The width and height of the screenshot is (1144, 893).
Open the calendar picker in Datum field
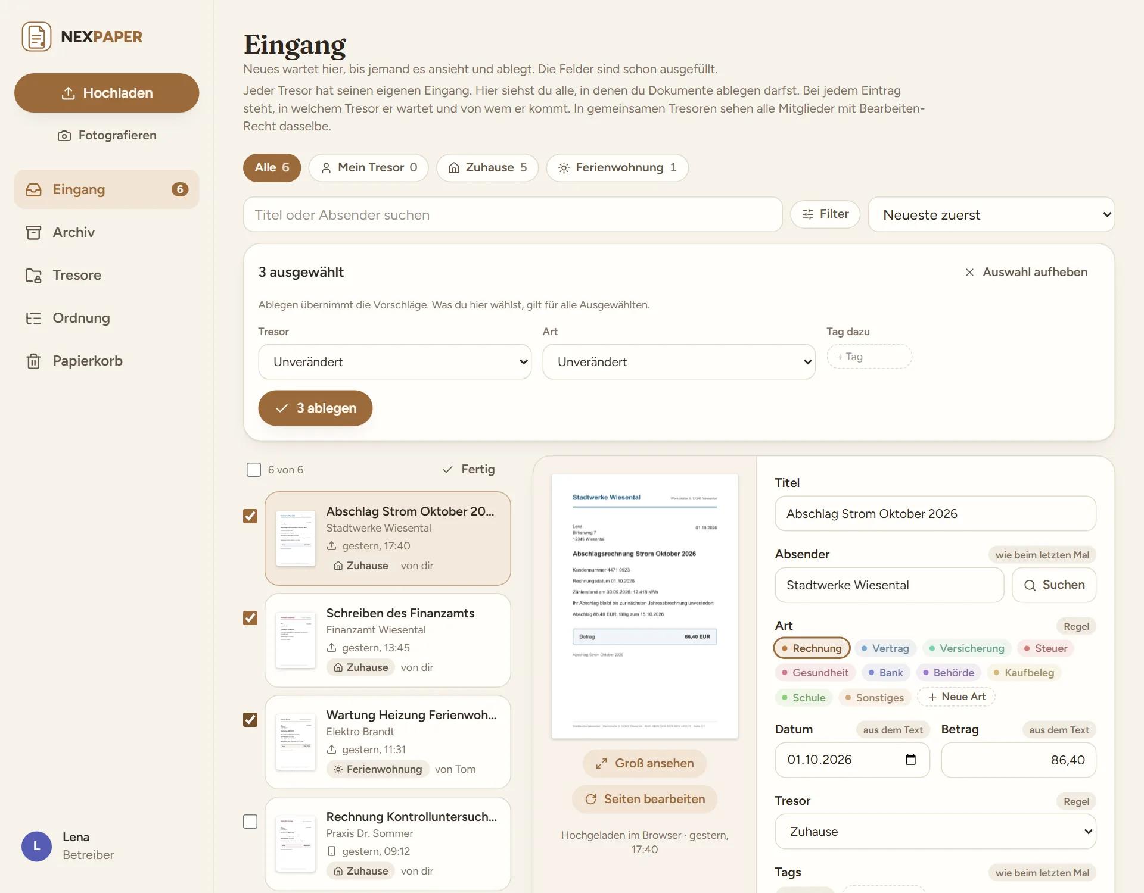(910, 760)
